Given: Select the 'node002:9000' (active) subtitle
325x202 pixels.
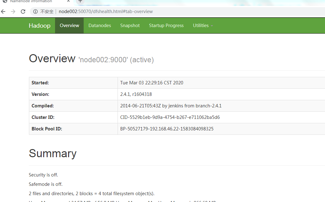Looking at the screenshot, I should coord(116,60).
